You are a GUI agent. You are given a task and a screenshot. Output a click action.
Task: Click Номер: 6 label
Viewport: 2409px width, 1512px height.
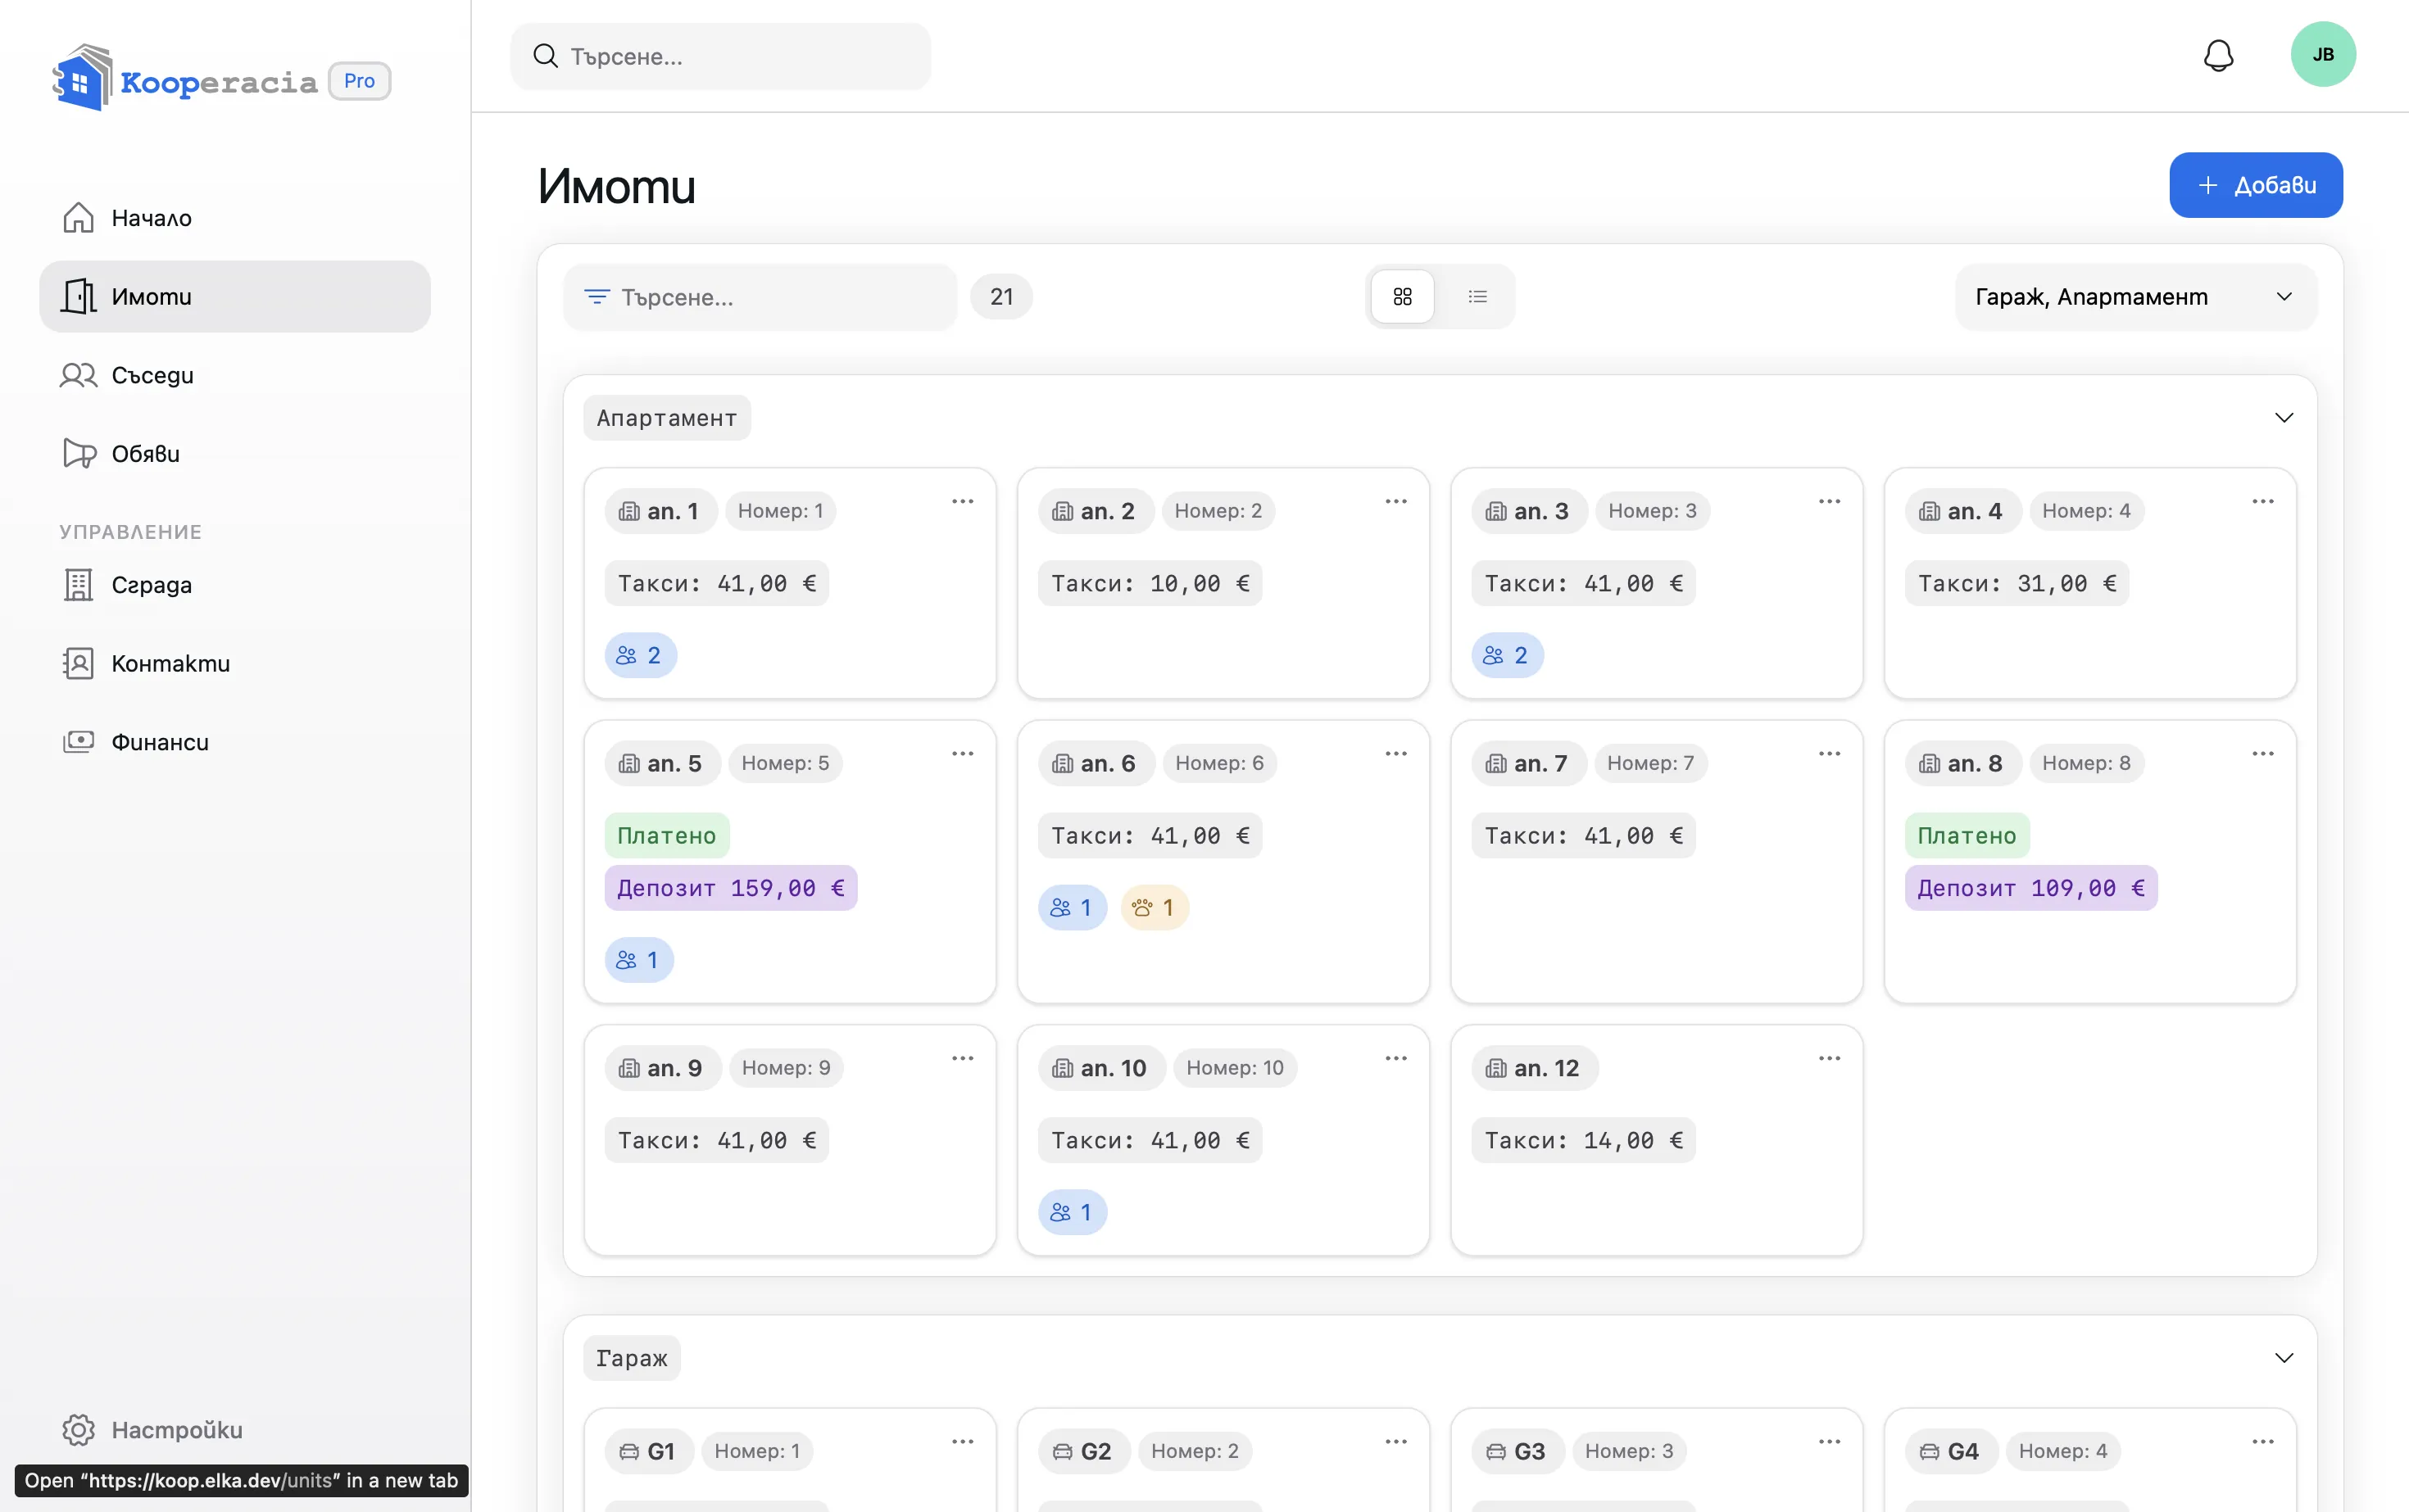pyautogui.click(x=1218, y=763)
